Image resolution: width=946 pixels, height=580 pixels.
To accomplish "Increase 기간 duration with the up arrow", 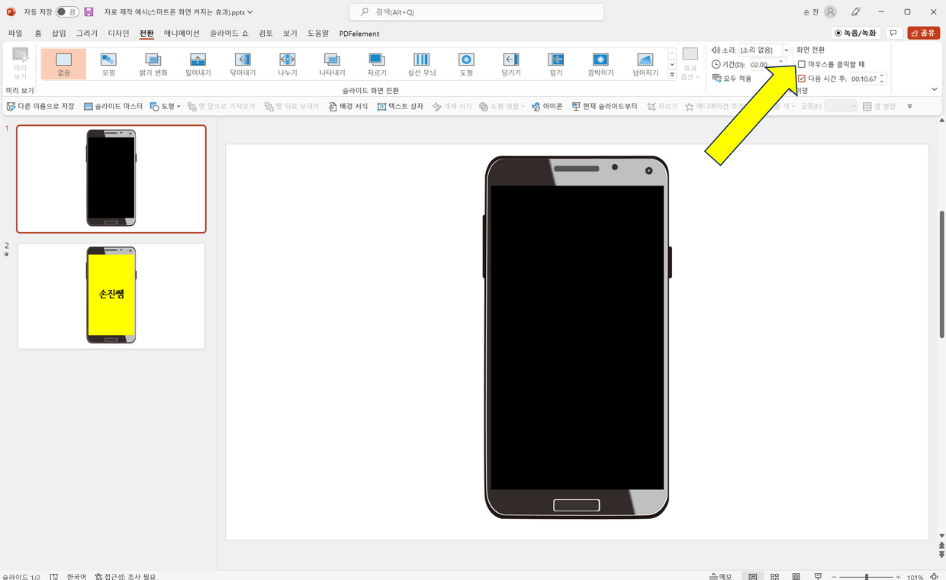I will pyautogui.click(x=781, y=62).
